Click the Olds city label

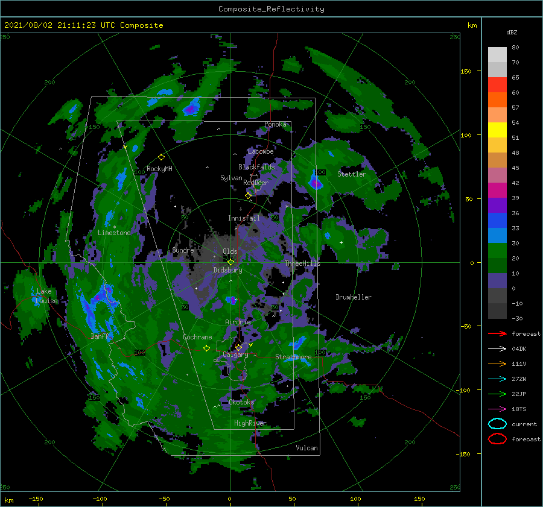(230, 251)
